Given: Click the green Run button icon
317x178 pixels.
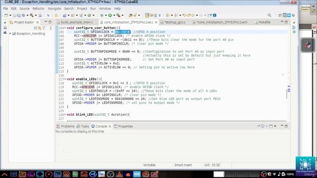Looking at the screenshot, I should coord(110,15).
